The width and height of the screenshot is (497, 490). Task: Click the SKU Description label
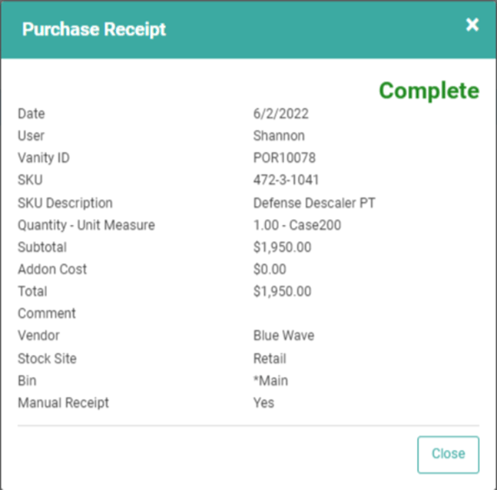pyautogui.click(x=65, y=203)
